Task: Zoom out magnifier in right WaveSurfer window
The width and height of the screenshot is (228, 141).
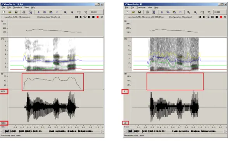Action: pyautogui.click(x=195, y=12)
